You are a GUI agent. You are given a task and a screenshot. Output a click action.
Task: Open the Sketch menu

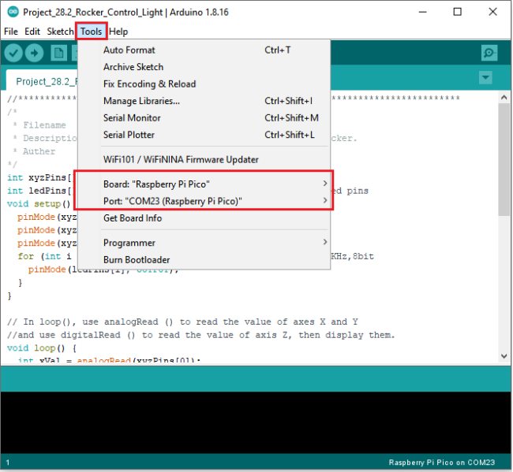coord(60,32)
